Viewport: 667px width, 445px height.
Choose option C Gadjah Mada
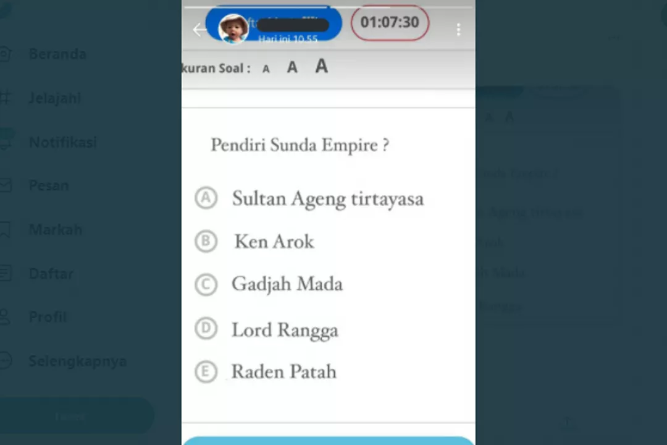pos(269,284)
